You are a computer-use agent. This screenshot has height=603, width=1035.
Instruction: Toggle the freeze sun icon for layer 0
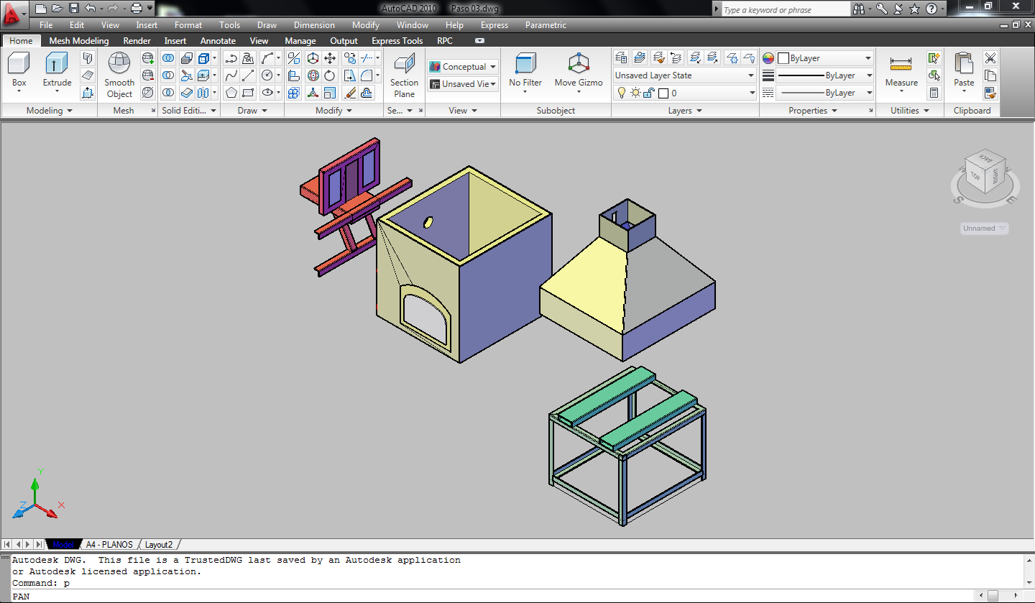635,93
